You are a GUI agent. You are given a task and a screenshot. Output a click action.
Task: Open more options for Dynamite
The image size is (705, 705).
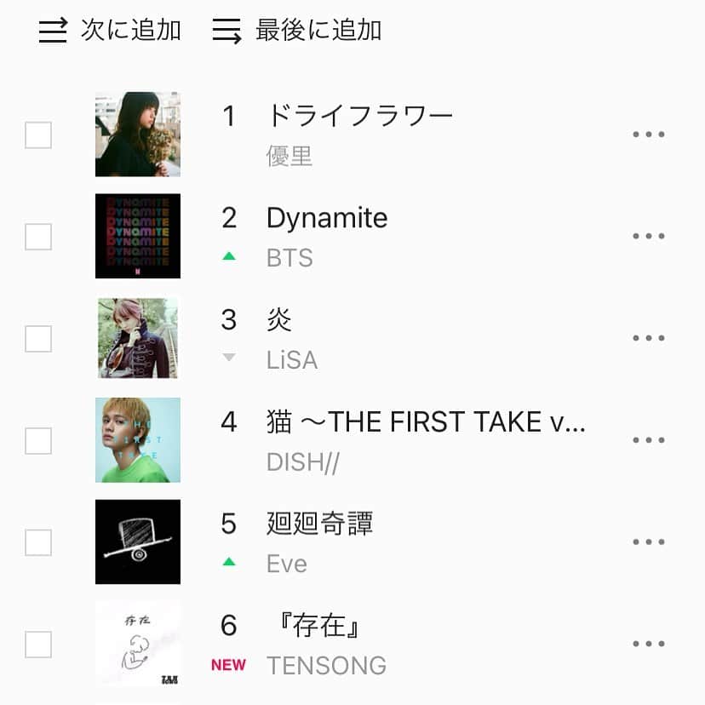(x=649, y=237)
